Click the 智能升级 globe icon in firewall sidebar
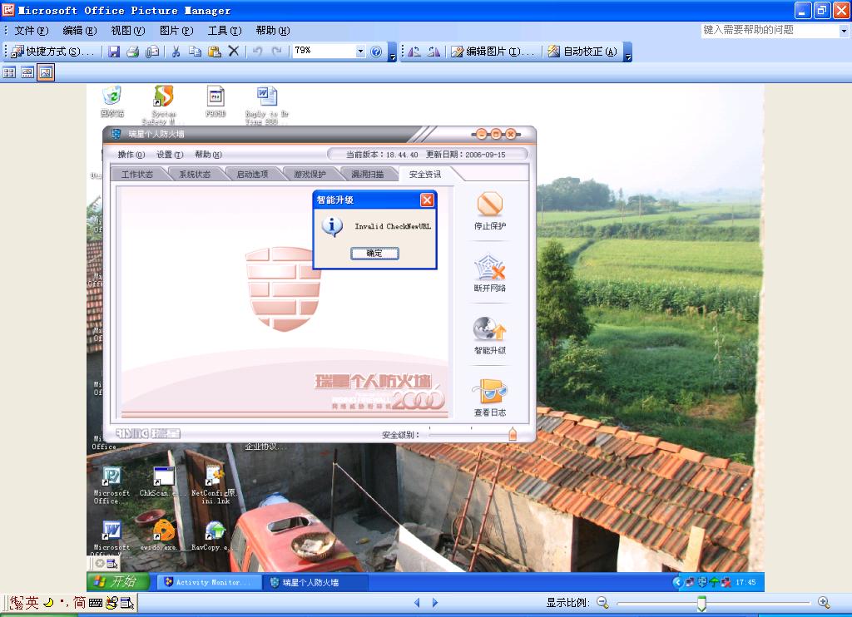852x617 pixels. point(489,336)
